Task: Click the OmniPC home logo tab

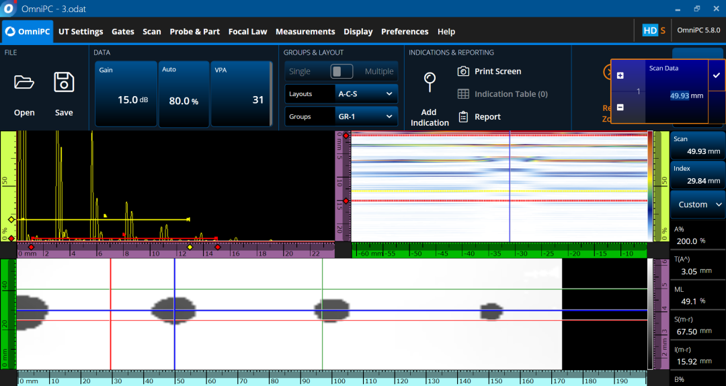Action: (x=28, y=32)
